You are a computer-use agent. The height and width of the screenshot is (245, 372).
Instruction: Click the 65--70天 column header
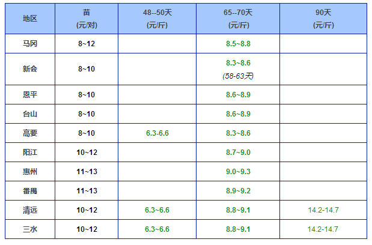pos(238,19)
